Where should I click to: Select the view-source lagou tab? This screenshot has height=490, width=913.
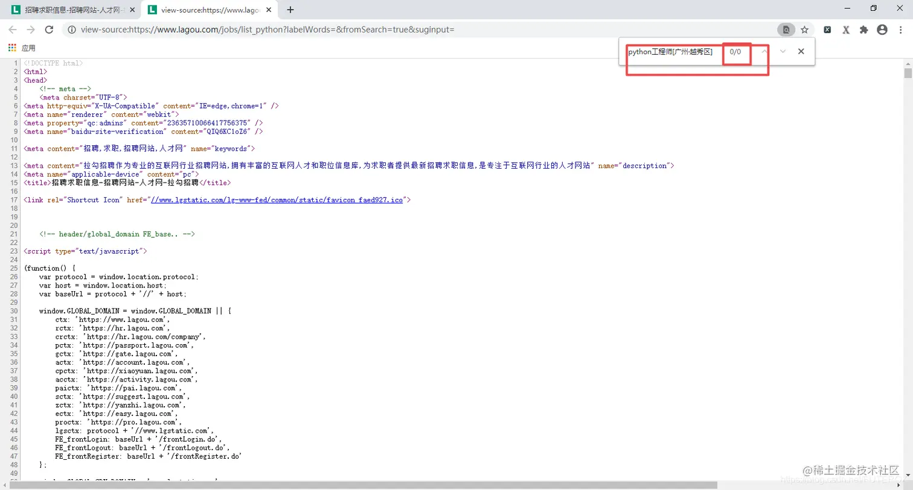pyautogui.click(x=209, y=10)
